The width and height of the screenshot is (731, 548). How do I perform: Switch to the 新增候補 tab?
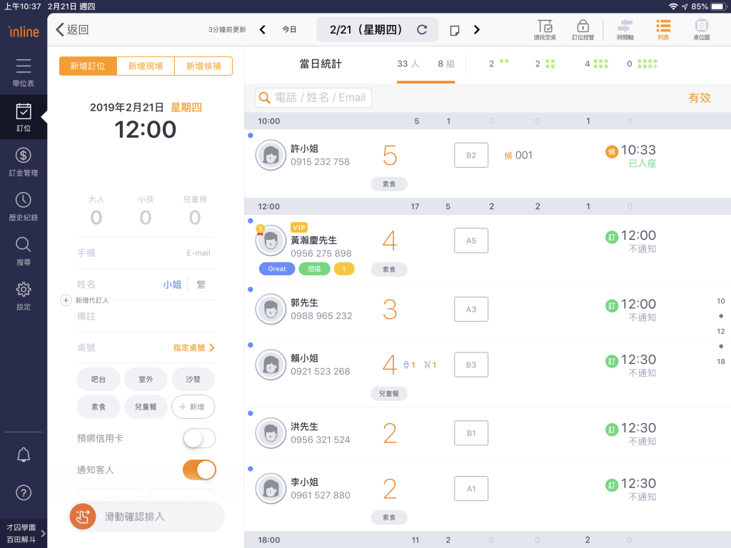coord(203,66)
